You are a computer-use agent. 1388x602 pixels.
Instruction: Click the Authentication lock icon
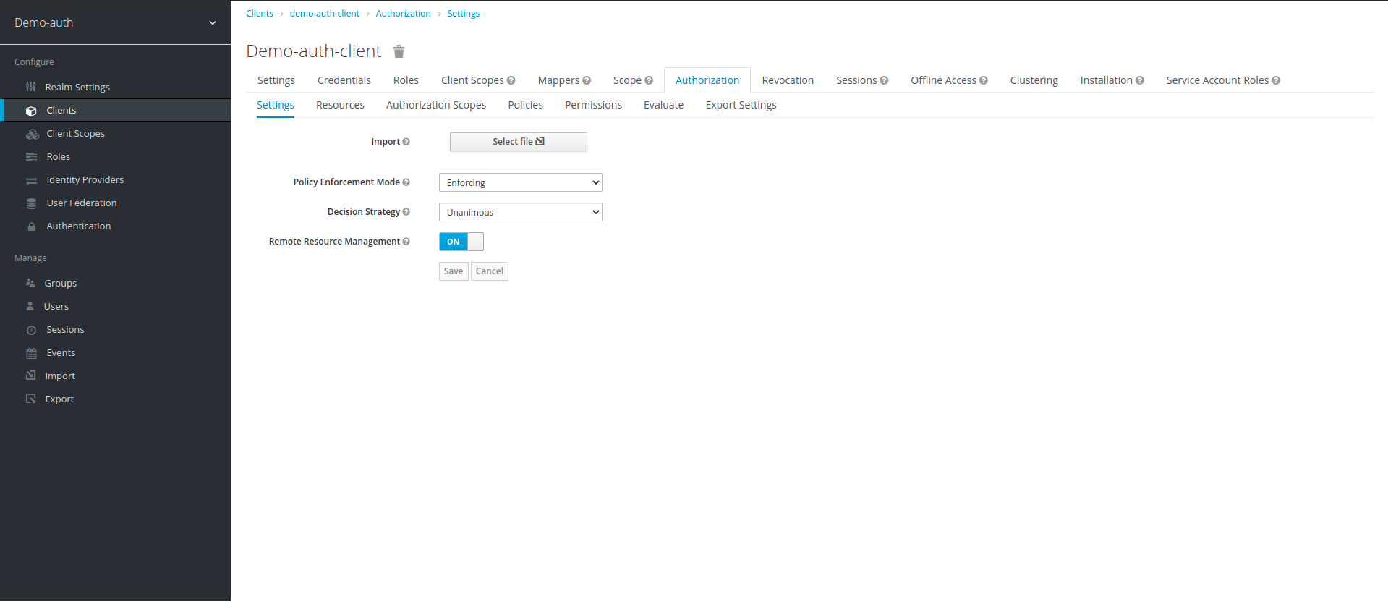click(x=31, y=226)
